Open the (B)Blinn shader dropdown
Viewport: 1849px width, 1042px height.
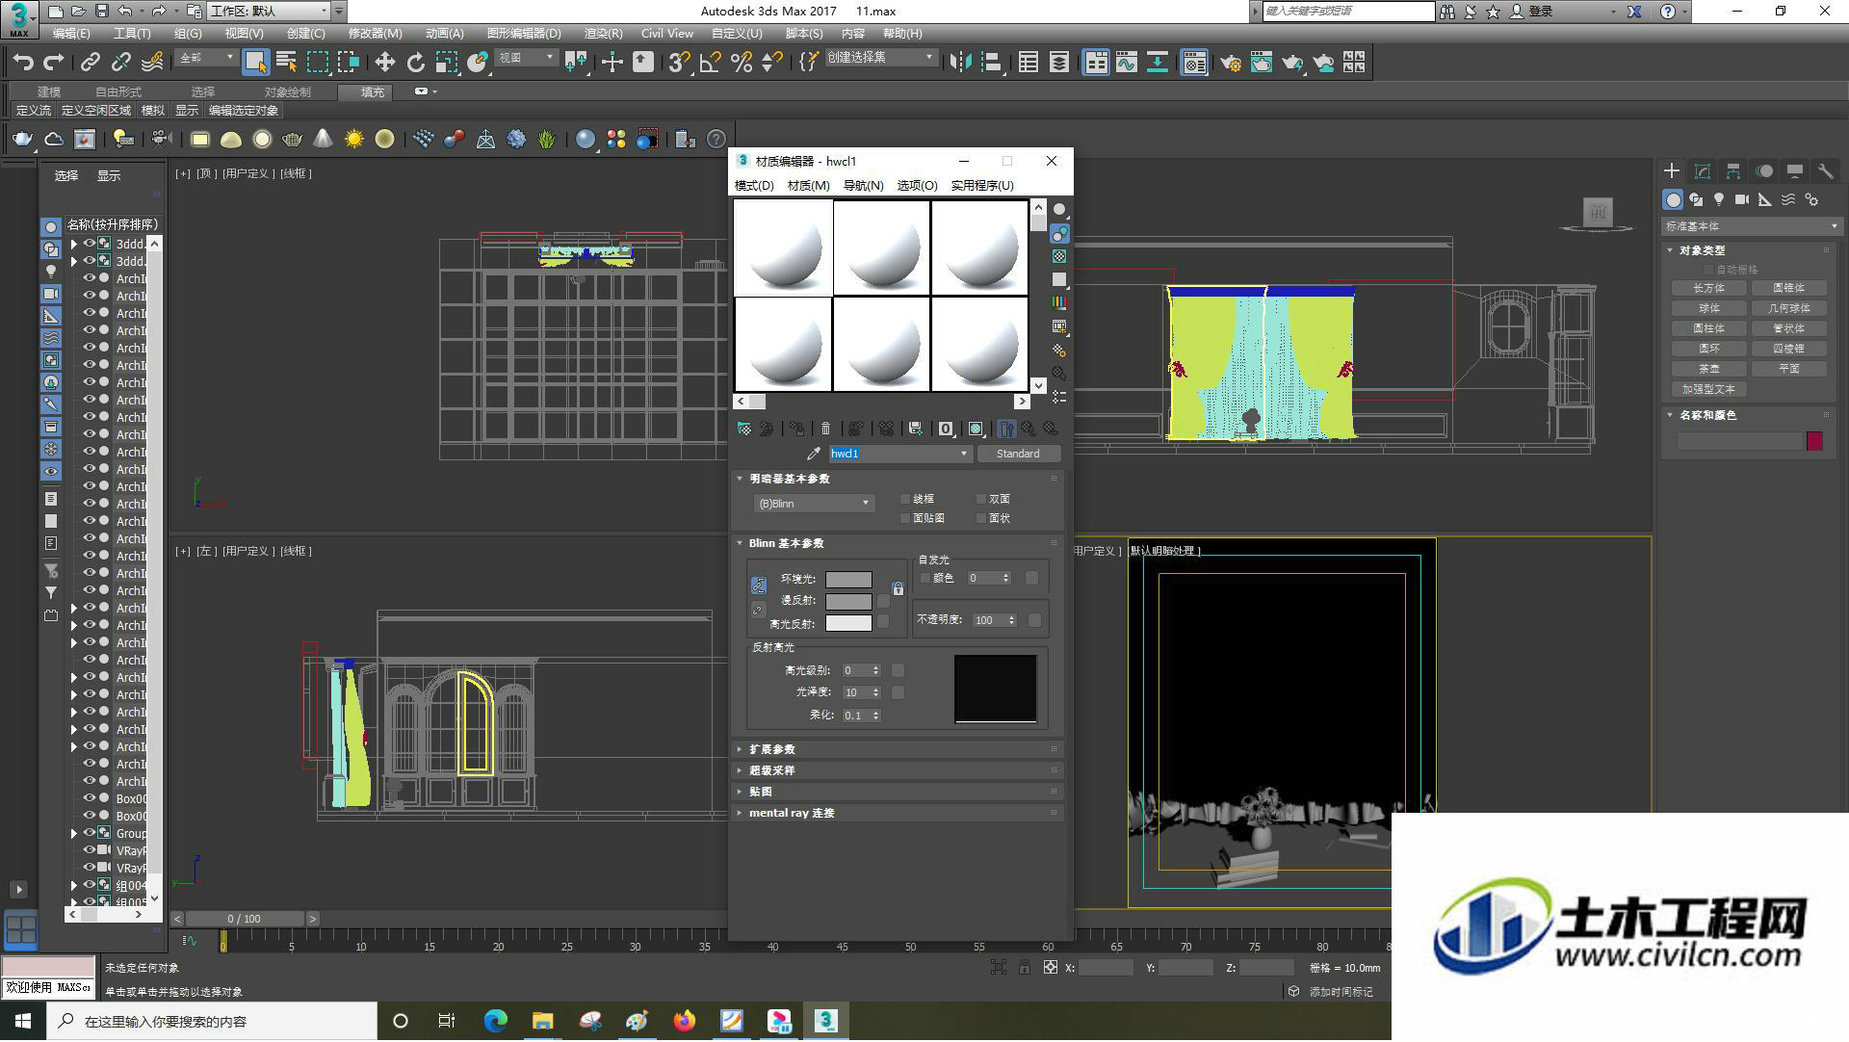[814, 504]
